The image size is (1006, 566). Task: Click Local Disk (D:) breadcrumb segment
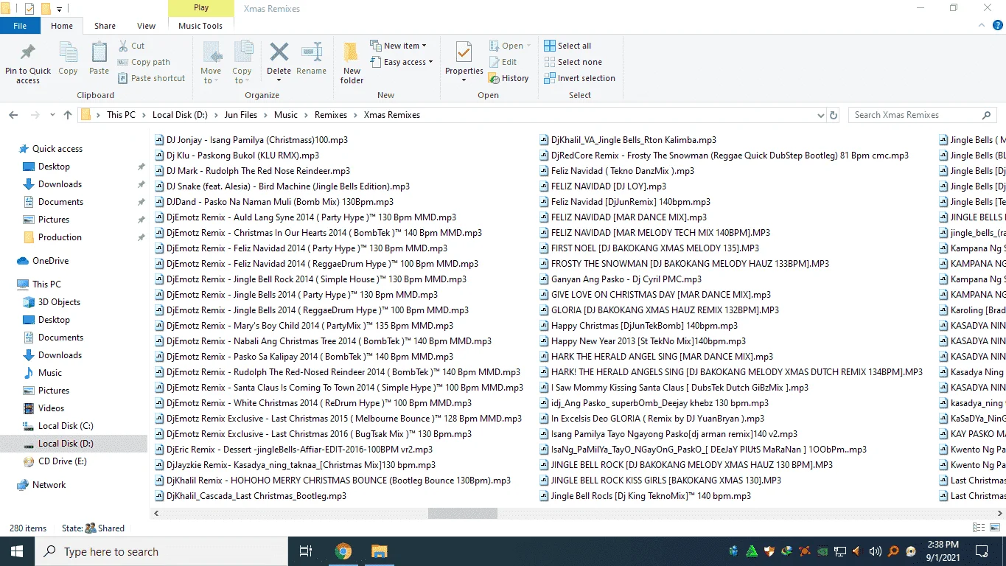coord(181,115)
